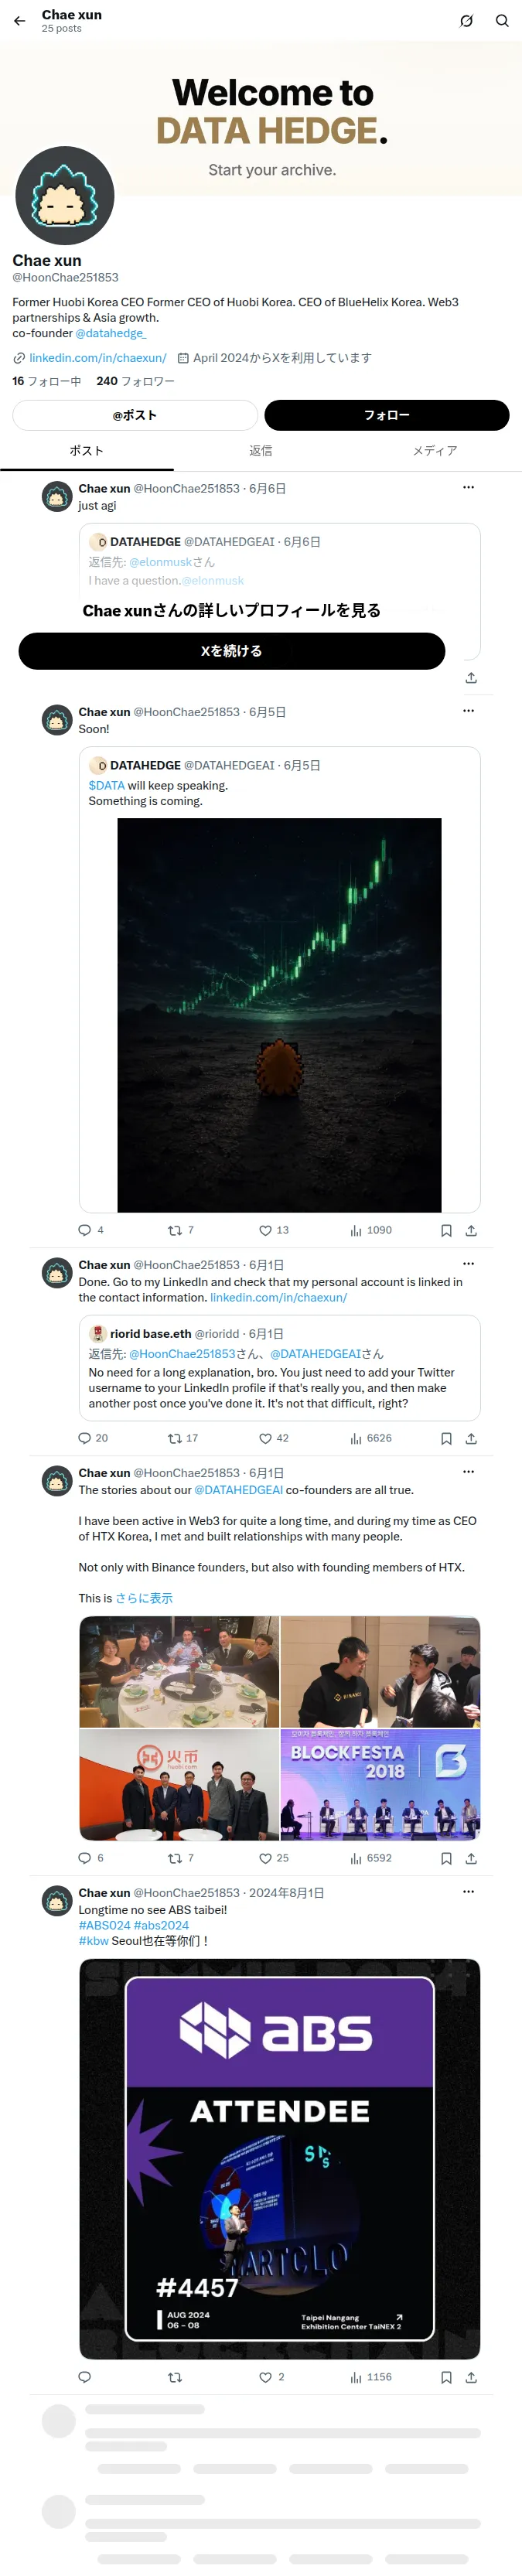Share the 'just agi' post
Screen dimensions: 522x2576
pos(471,677)
